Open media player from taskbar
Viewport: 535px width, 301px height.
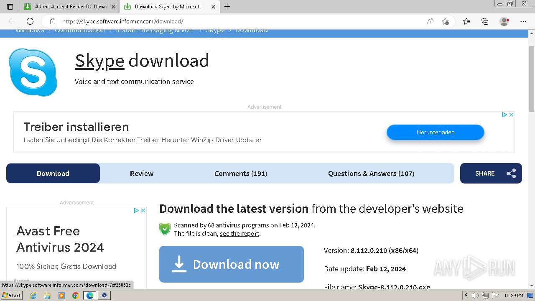(61, 296)
